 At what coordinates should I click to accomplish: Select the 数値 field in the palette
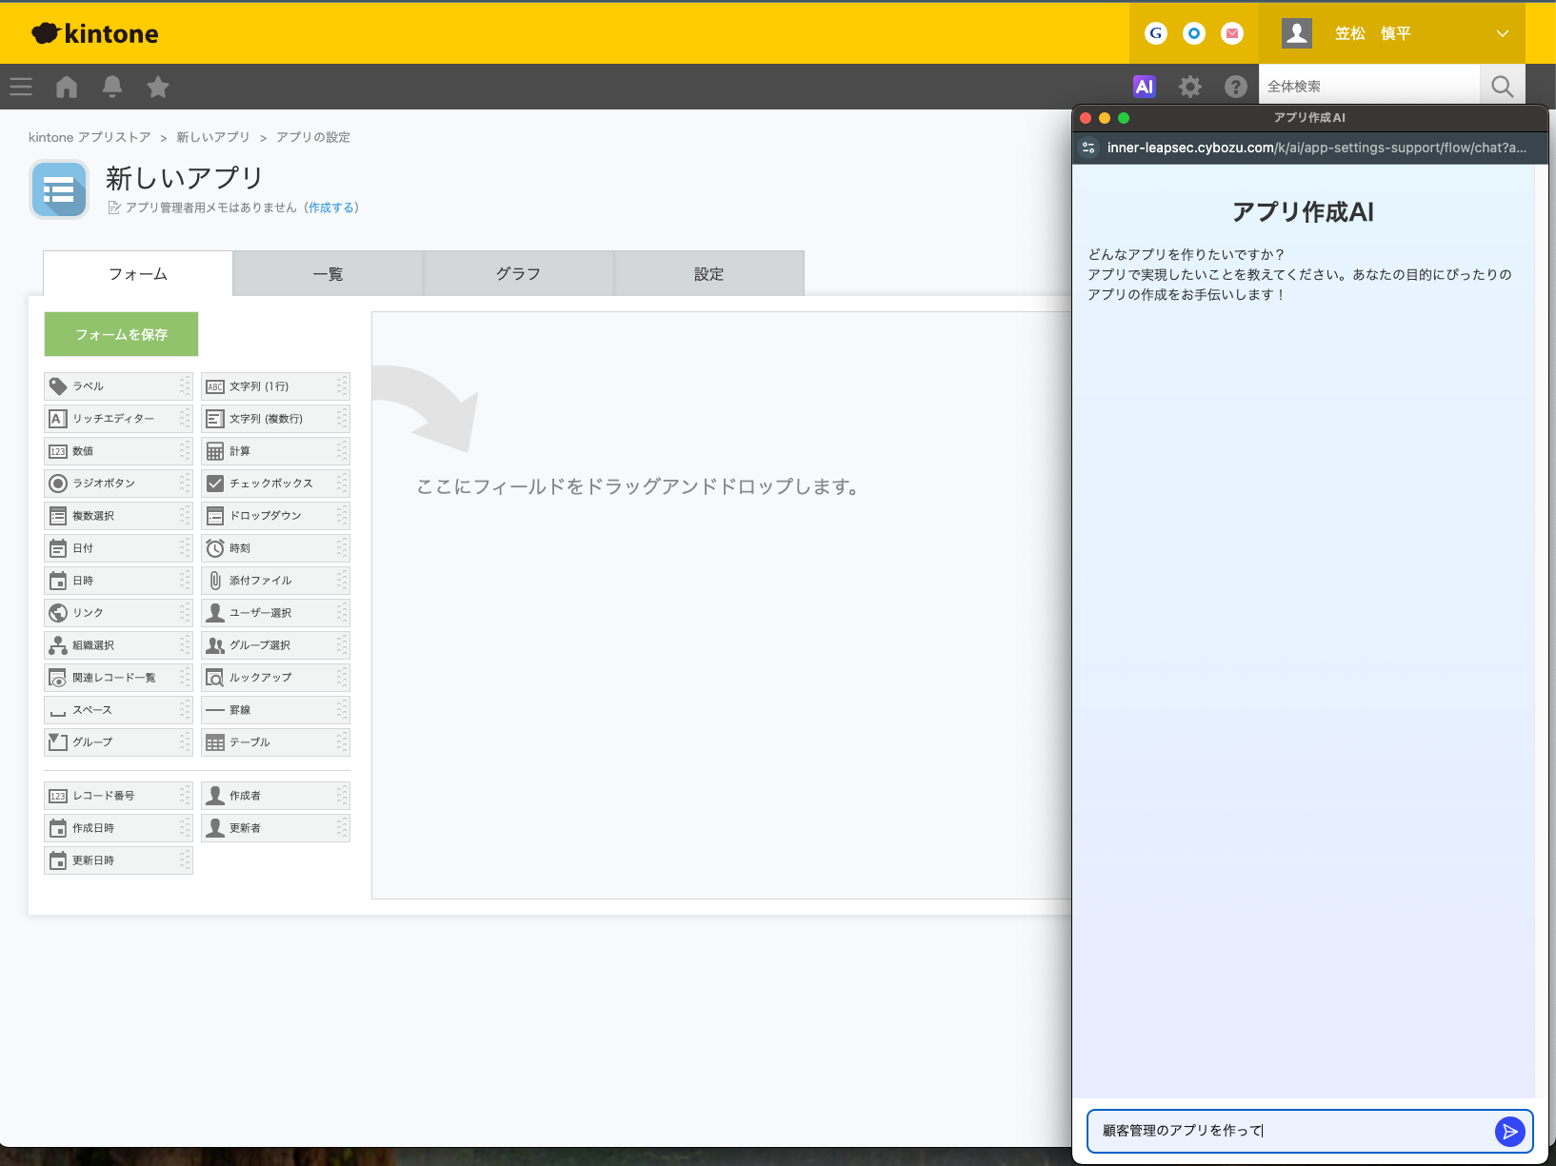click(82, 450)
